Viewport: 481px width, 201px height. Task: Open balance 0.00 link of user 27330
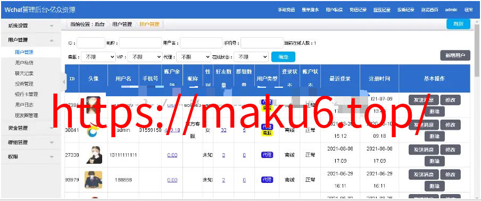pos(172,155)
